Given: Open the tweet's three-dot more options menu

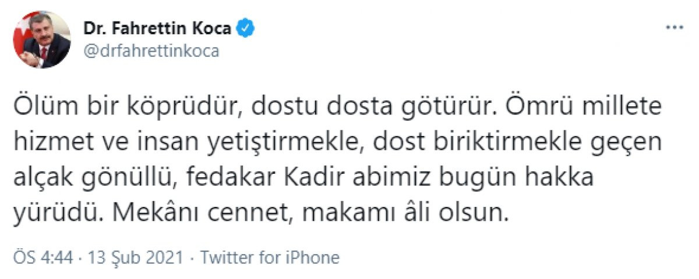Looking at the screenshot, I should coord(675,27).
